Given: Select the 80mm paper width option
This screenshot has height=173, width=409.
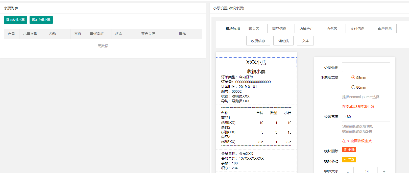Looking at the screenshot, I should pyautogui.click(x=353, y=87).
